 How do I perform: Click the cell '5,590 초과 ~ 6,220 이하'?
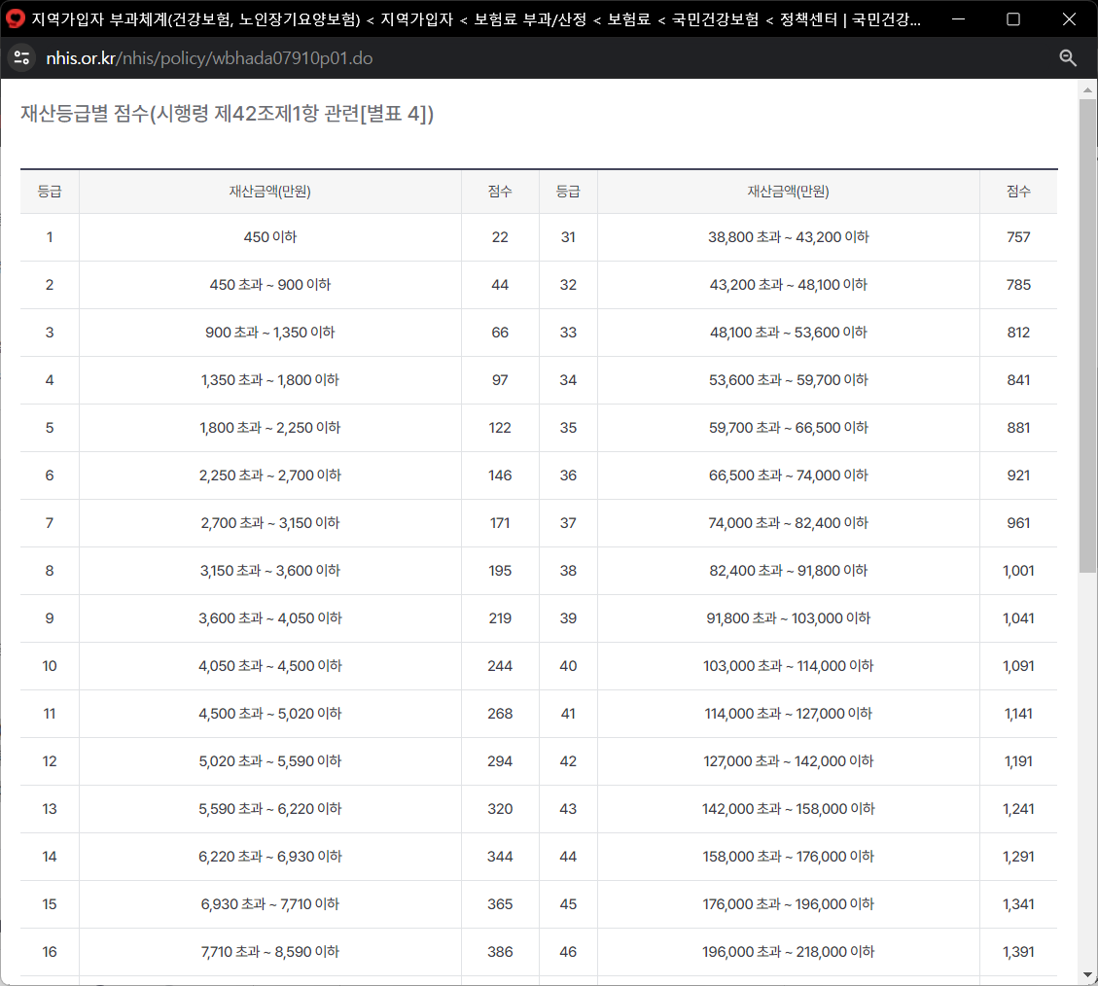tap(270, 809)
